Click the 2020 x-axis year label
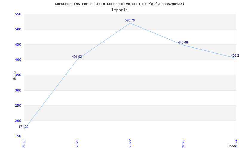The width and height of the screenshot is (239, 149). (x=24, y=143)
